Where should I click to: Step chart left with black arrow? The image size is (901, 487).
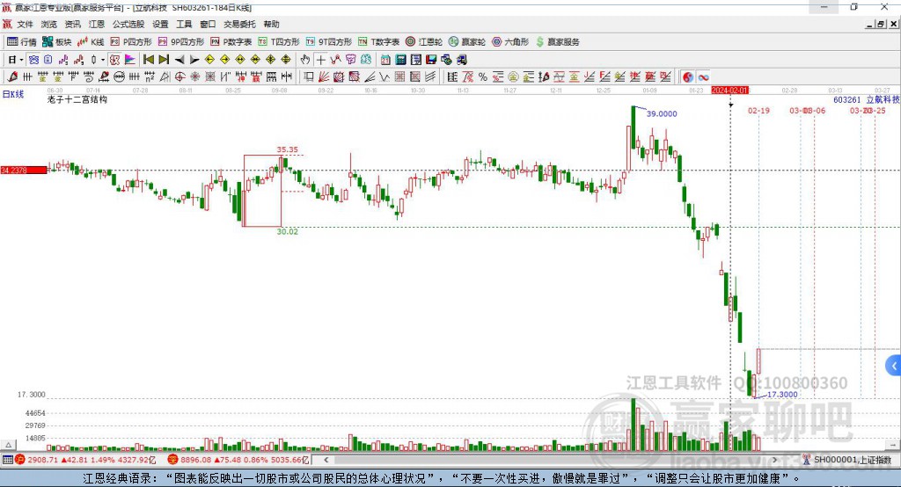[x=179, y=60]
